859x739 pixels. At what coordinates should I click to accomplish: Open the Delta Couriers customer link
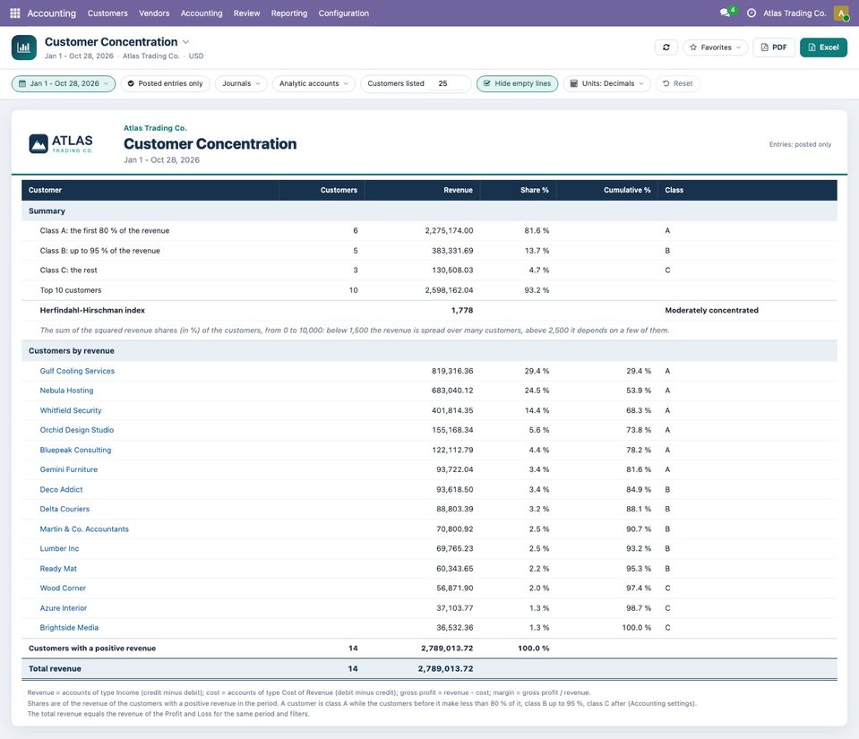pyautogui.click(x=64, y=509)
